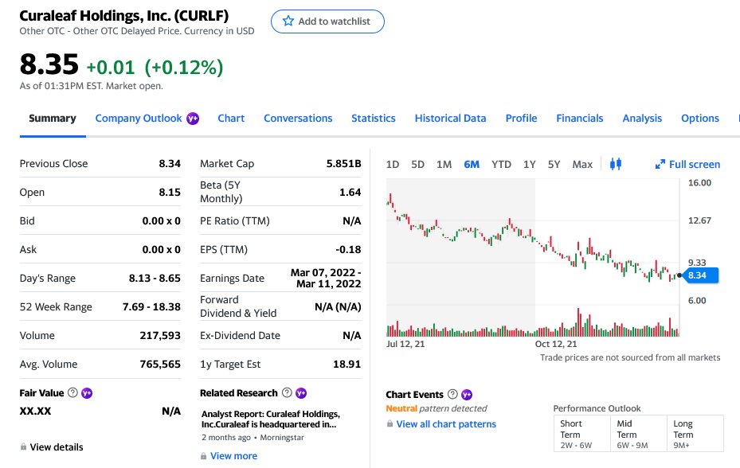Open the Chart Events help question mark
740x468 pixels.
pyautogui.click(x=452, y=394)
